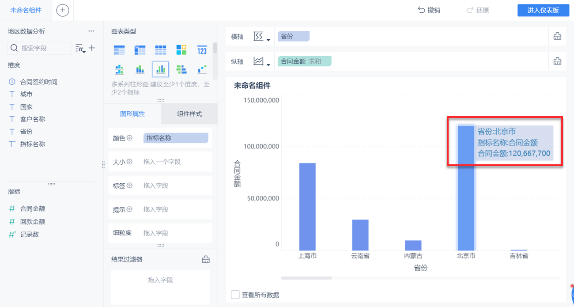This screenshot has height=307, width=574.
Task: Click the 吉林省 axis label
Action: [519, 255]
